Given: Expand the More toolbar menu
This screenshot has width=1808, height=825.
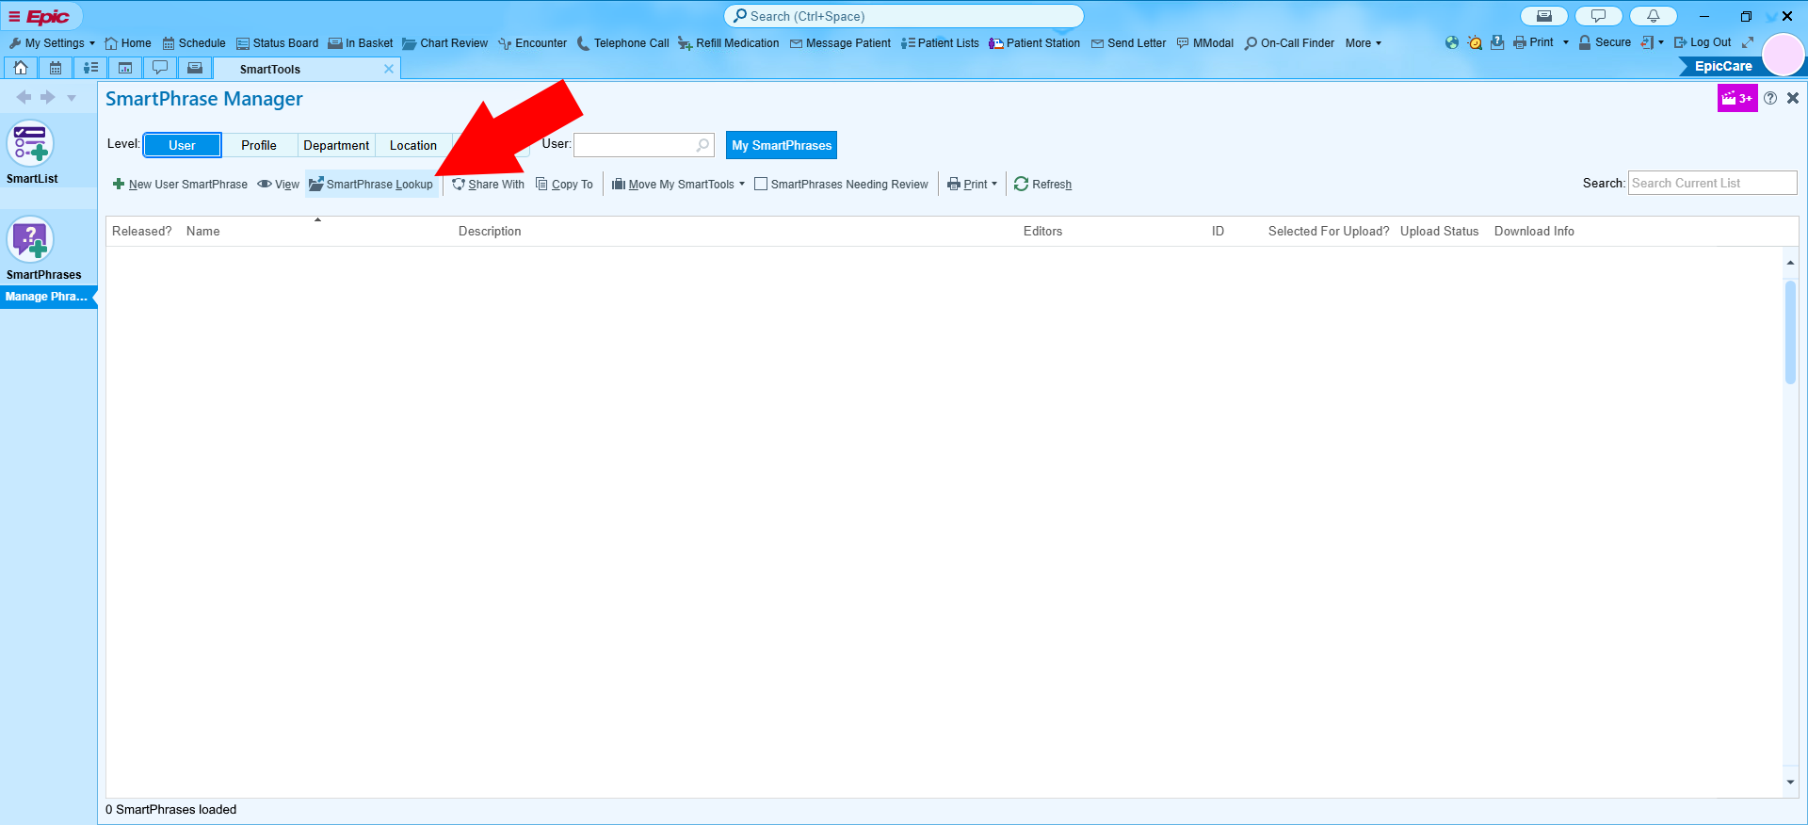Looking at the screenshot, I should click(1364, 43).
